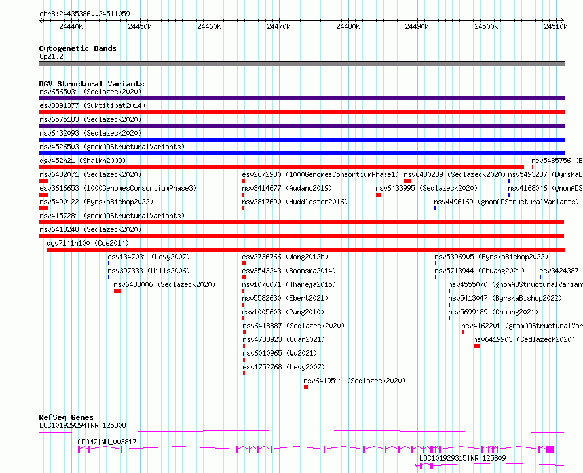
Task: Click esv1005603 (Pang2010) label
Action: click(283, 312)
